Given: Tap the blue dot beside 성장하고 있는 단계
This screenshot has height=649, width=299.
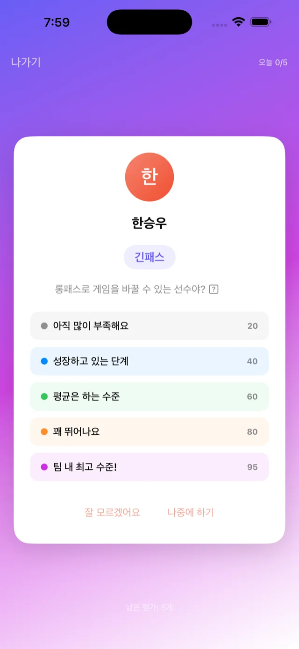Looking at the screenshot, I should pos(44,361).
